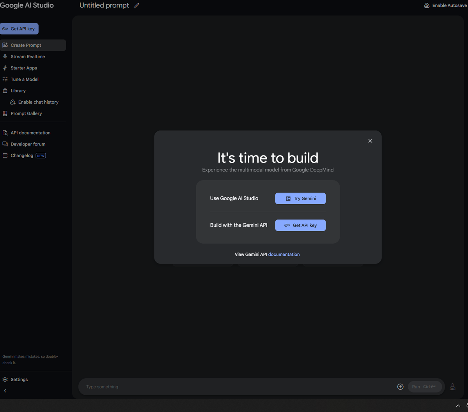This screenshot has width=468, height=412.
Task: Click the Changelog list icon
Action: pyautogui.click(x=5, y=156)
